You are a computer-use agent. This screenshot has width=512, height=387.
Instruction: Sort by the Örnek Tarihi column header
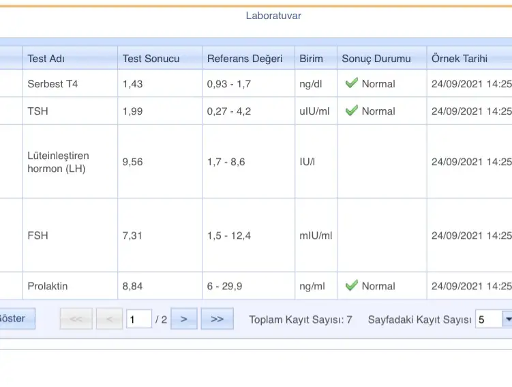[x=459, y=59]
